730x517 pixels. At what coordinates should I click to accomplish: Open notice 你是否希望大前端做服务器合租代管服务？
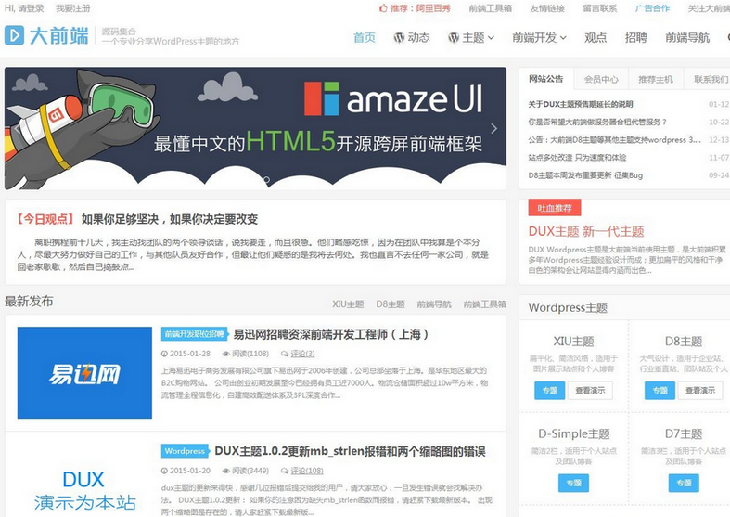597,122
